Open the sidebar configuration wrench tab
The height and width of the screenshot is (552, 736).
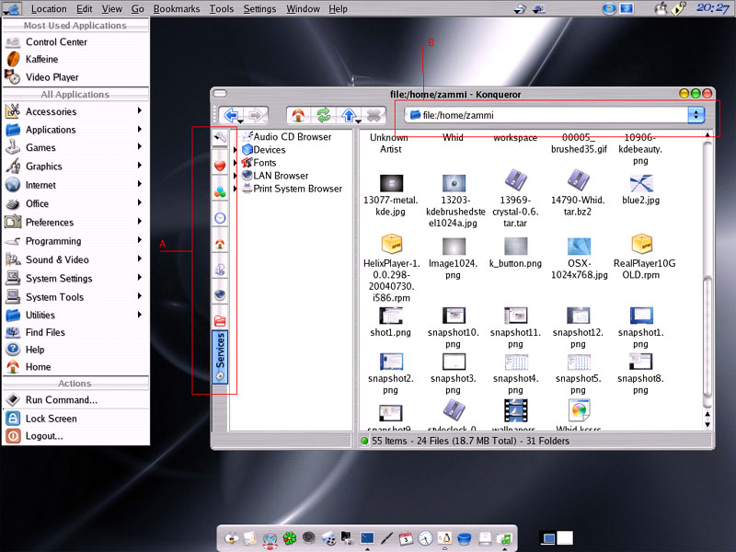point(220,137)
